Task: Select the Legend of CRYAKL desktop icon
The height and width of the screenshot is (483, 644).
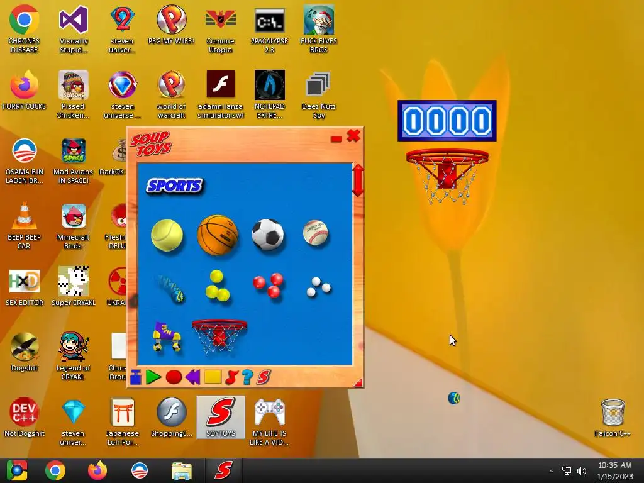Action: 73,356
